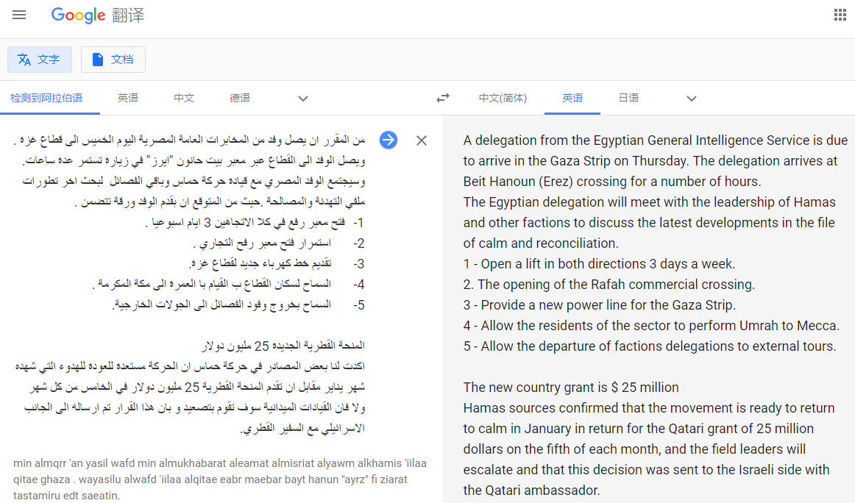The height and width of the screenshot is (503, 855).
Task: Expand more source languages dropdown
Action: [x=303, y=99]
